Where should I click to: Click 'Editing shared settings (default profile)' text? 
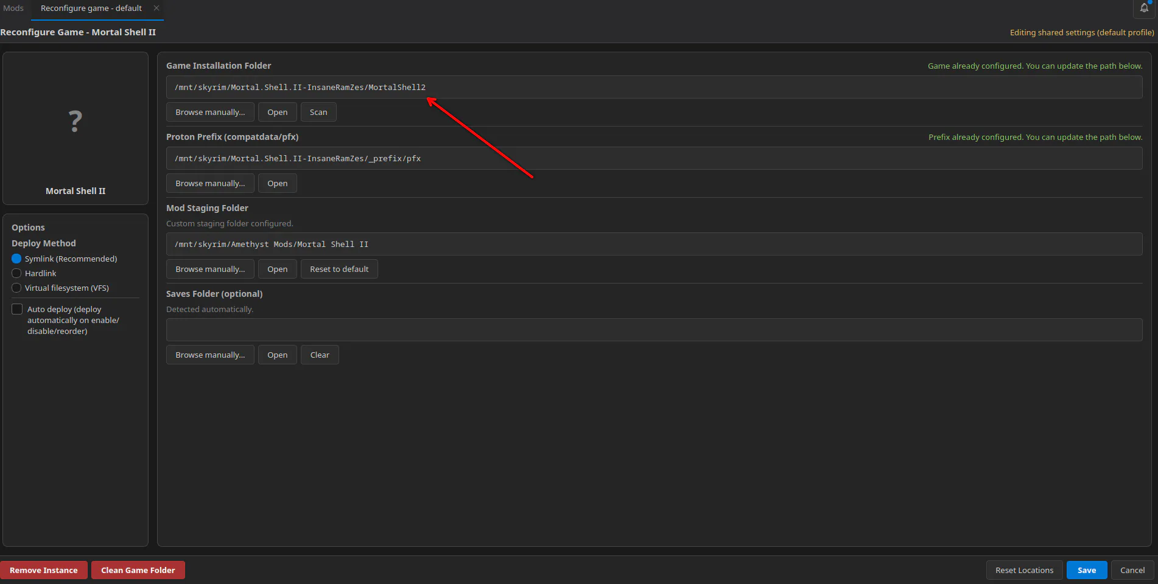click(1082, 32)
